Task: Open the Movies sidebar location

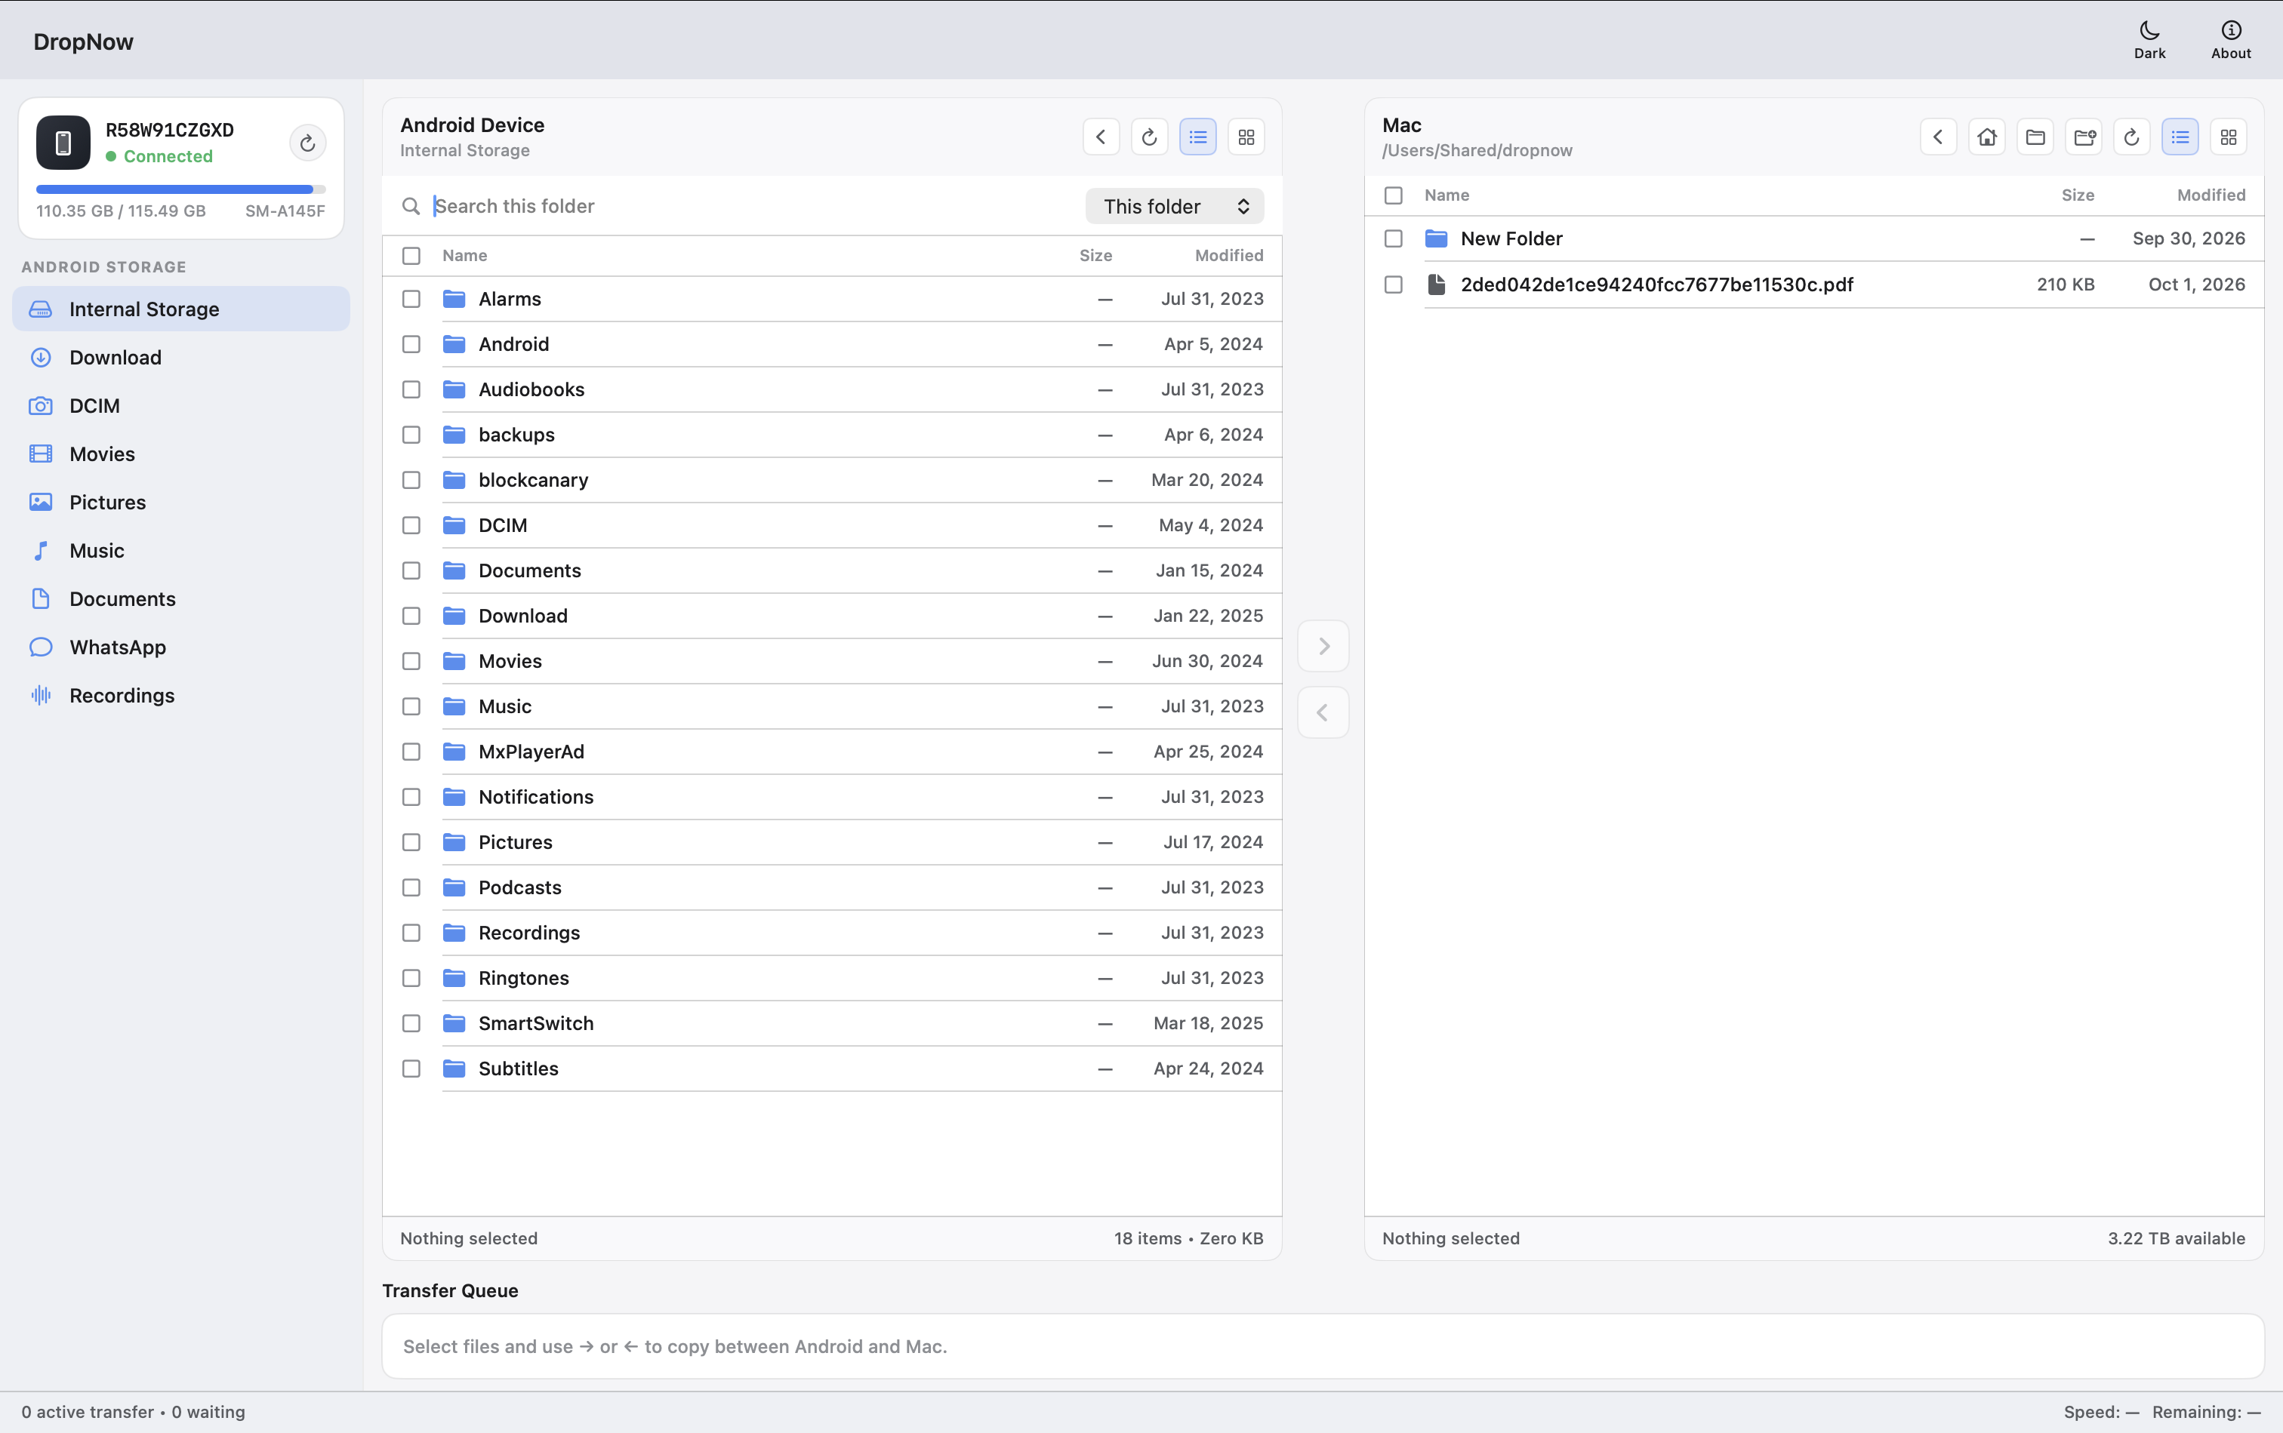Action: pyautogui.click(x=181, y=454)
